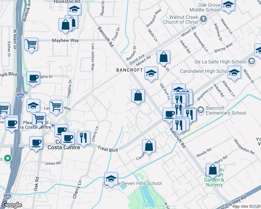Click the Walnut Creek Church of Christ pin
The image size is (261, 209).
(203, 18)
